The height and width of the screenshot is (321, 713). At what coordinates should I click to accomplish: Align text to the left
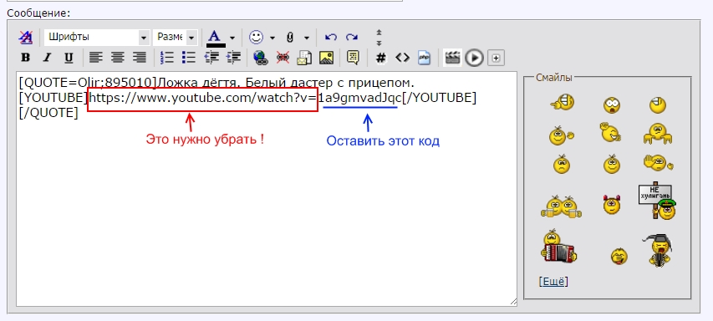pyautogui.click(x=95, y=58)
